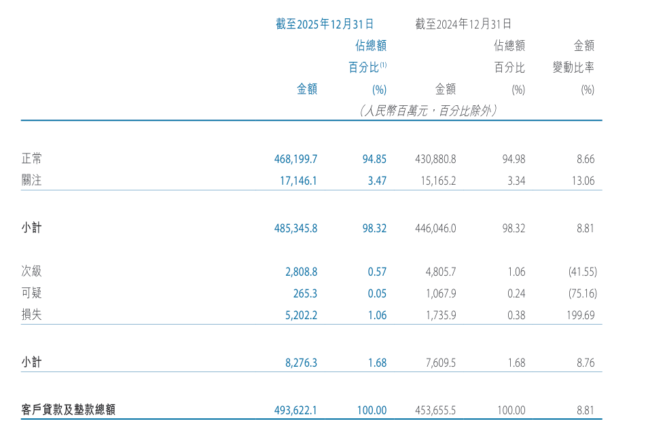Select the value 199.69
648x436 pixels.
click(x=581, y=315)
